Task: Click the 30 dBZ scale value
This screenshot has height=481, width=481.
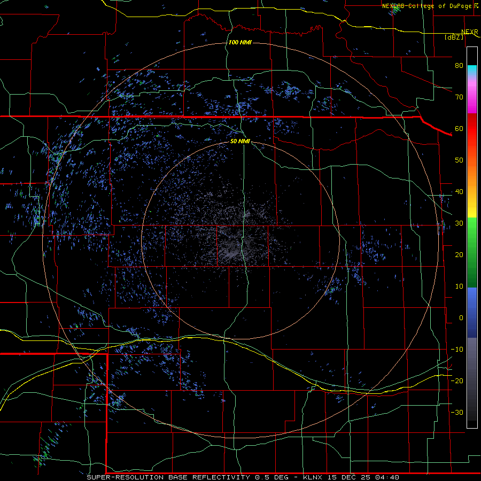Action: (459, 223)
